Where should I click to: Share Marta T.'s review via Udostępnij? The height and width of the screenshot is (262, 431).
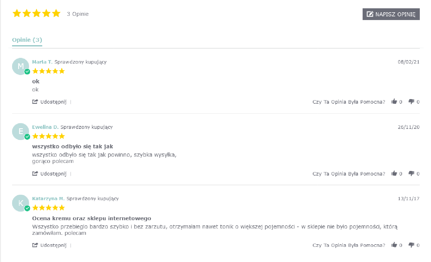(49, 102)
